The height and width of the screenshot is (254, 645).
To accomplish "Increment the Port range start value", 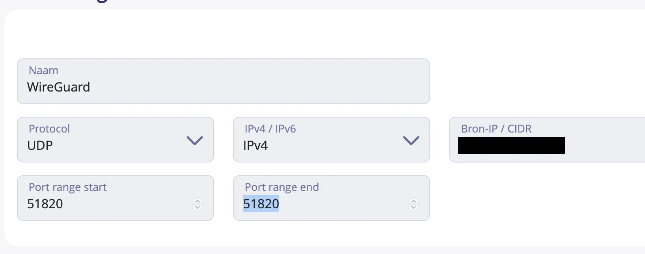I will point(198,201).
